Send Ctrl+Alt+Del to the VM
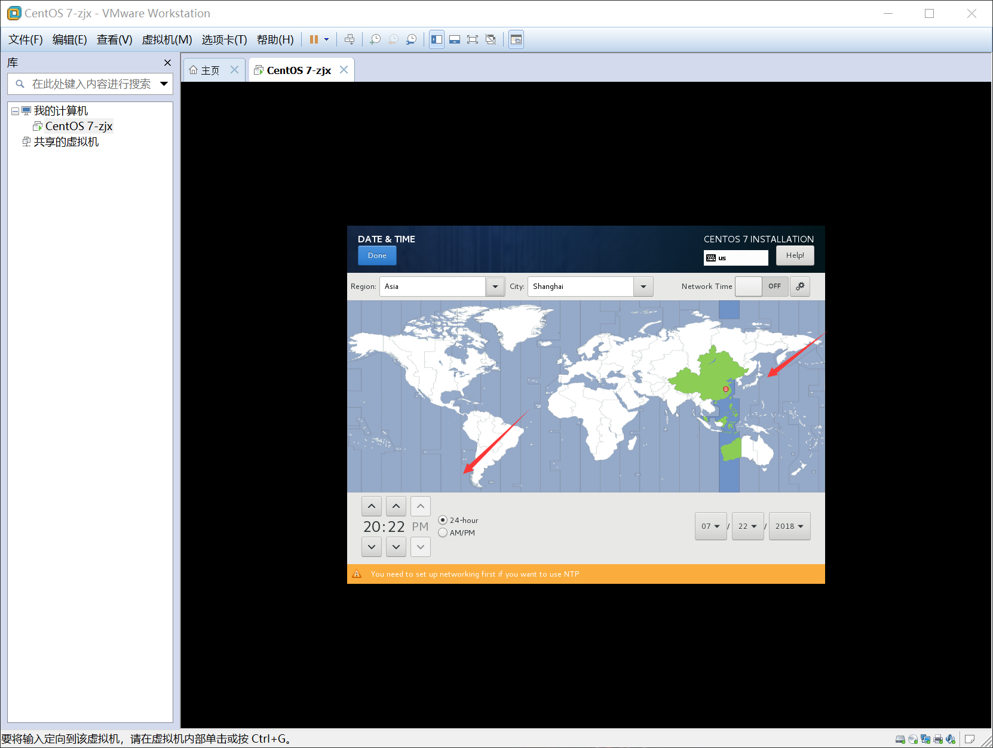Screen dimensions: 993x748 350,40
